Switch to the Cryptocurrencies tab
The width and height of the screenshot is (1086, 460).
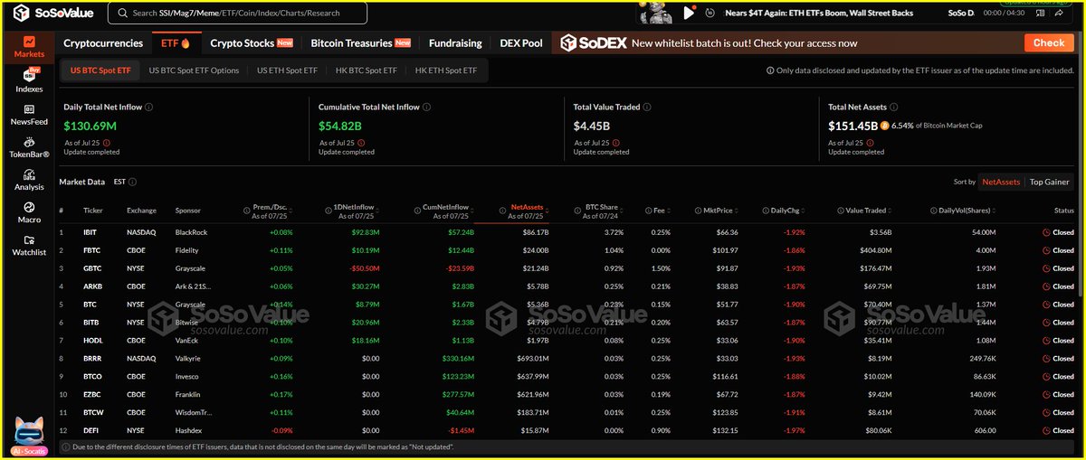tap(103, 42)
